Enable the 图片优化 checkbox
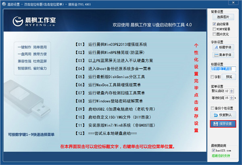Viewport: 242px width, 165px height. 213,35
